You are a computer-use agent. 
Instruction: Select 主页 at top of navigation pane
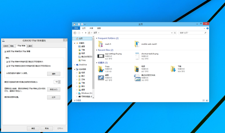pos(82,38)
